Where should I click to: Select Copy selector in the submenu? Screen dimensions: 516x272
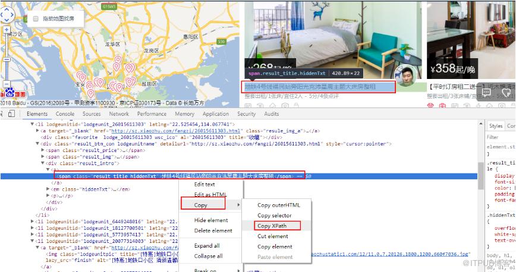(276, 216)
